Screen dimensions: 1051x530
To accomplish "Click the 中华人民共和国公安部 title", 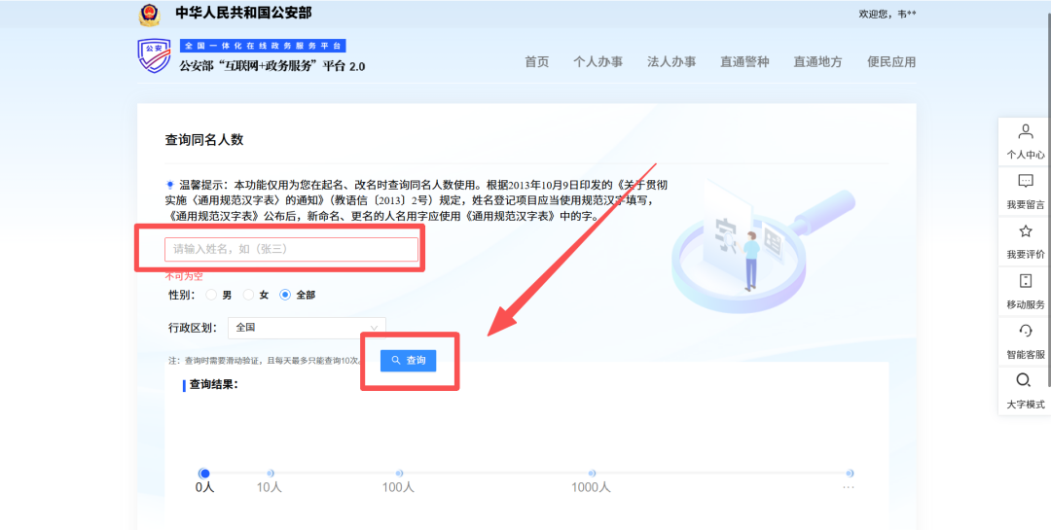I will (243, 13).
